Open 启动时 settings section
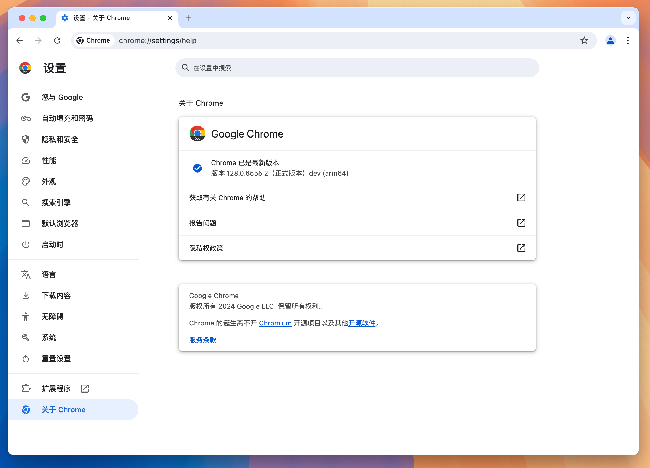The image size is (650, 468). pos(73,245)
